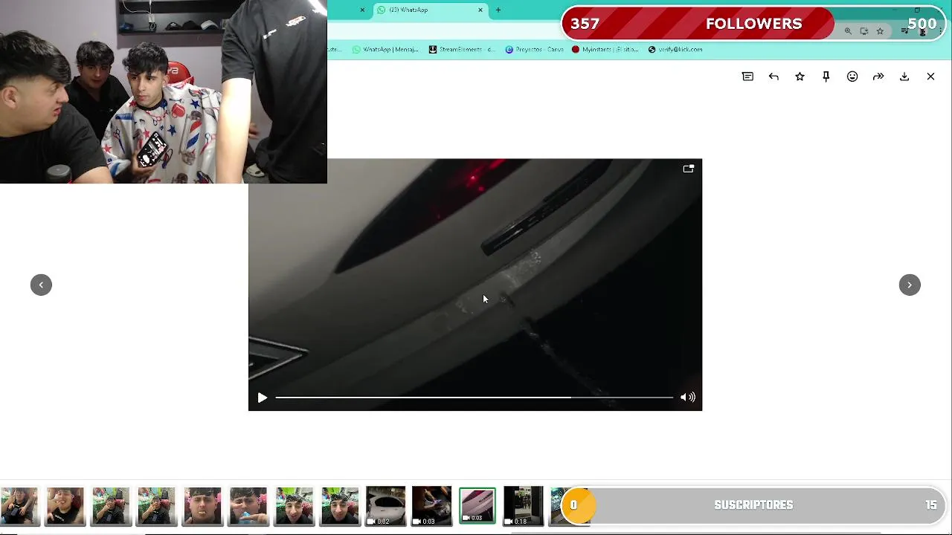The width and height of the screenshot is (952, 535).
Task: Pin the message with pushpin icon
Action: pyautogui.click(x=826, y=77)
